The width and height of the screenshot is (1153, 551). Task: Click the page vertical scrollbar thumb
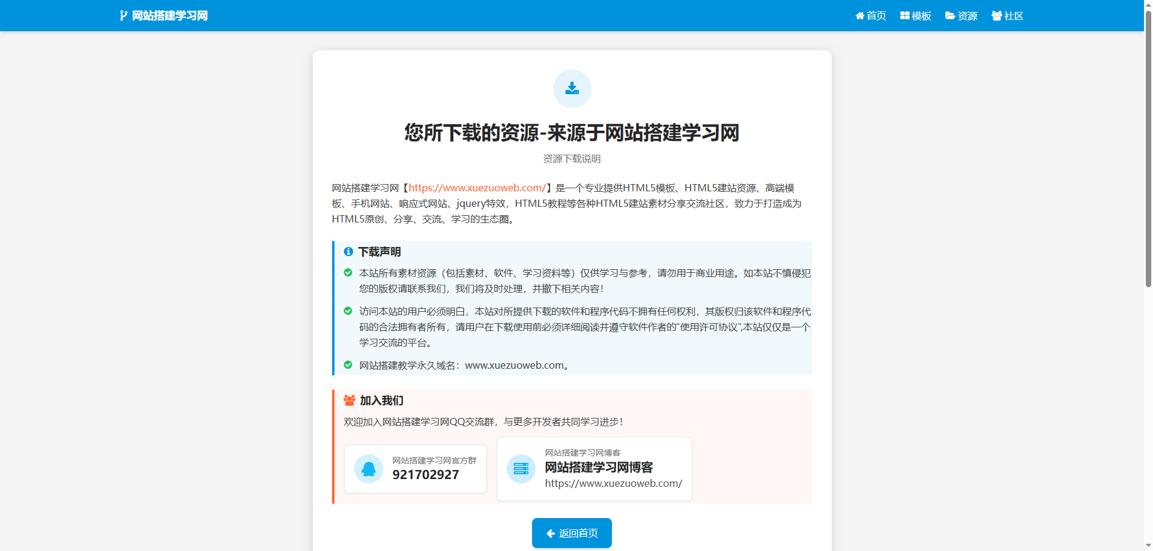[x=1148, y=150]
